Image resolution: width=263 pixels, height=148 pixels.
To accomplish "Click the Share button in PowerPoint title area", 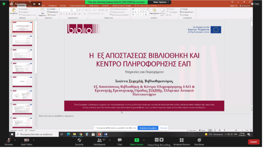I will point(245,6).
